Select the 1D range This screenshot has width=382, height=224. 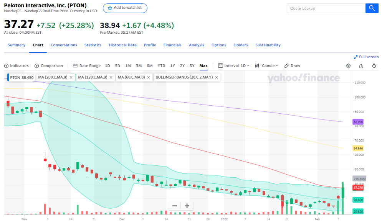[x=107, y=65]
